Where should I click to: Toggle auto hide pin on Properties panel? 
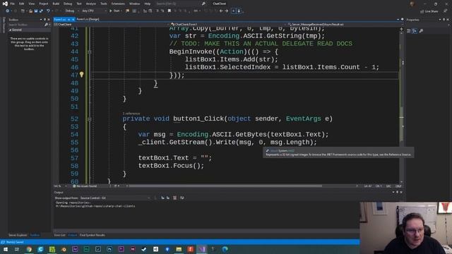pos(444,20)
